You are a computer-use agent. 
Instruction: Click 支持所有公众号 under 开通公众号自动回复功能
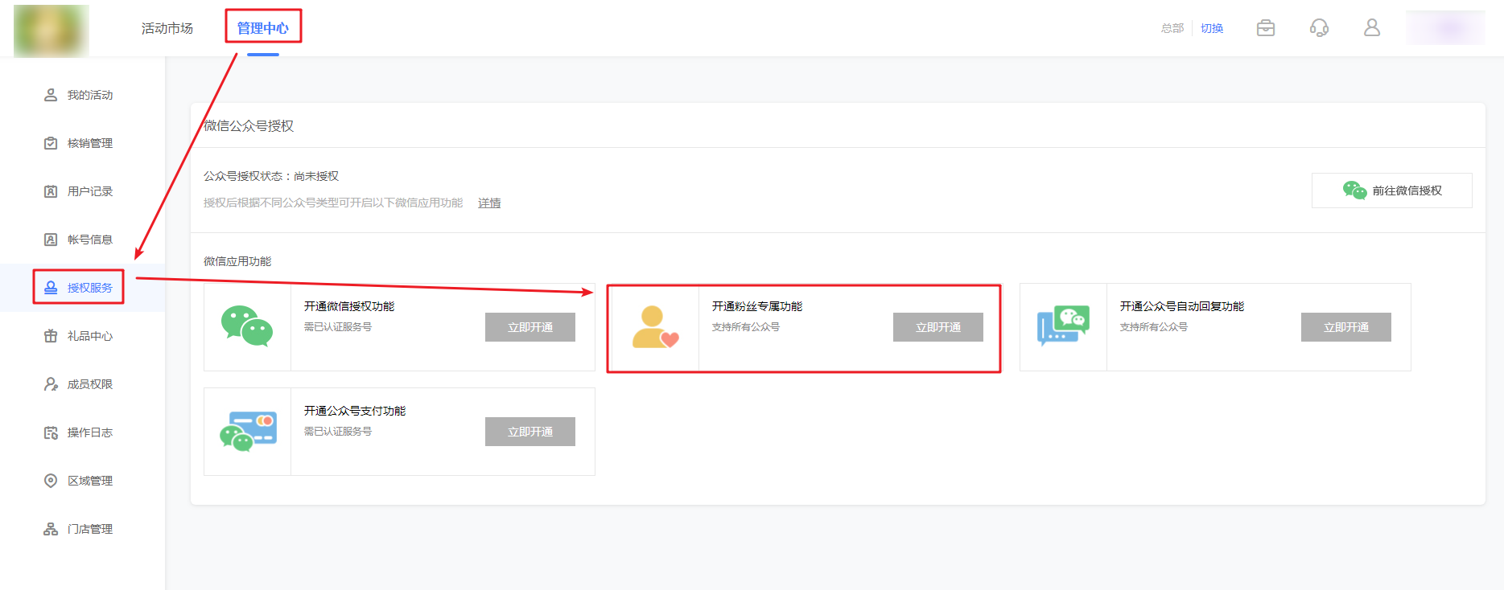pyautogui.click(x=1154, y=327)
